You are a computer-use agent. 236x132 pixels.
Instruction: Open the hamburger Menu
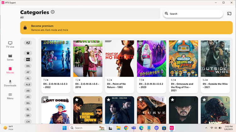10,96
